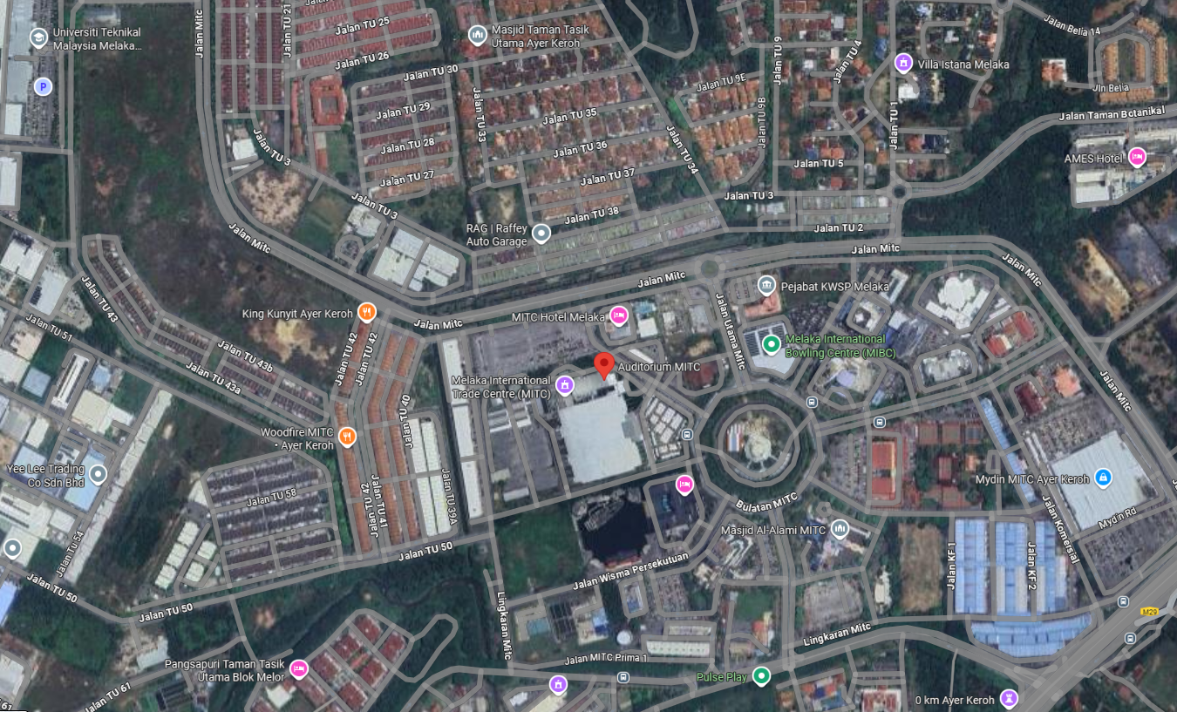Click the Melaka International Trade Centre label

[500, 387]
